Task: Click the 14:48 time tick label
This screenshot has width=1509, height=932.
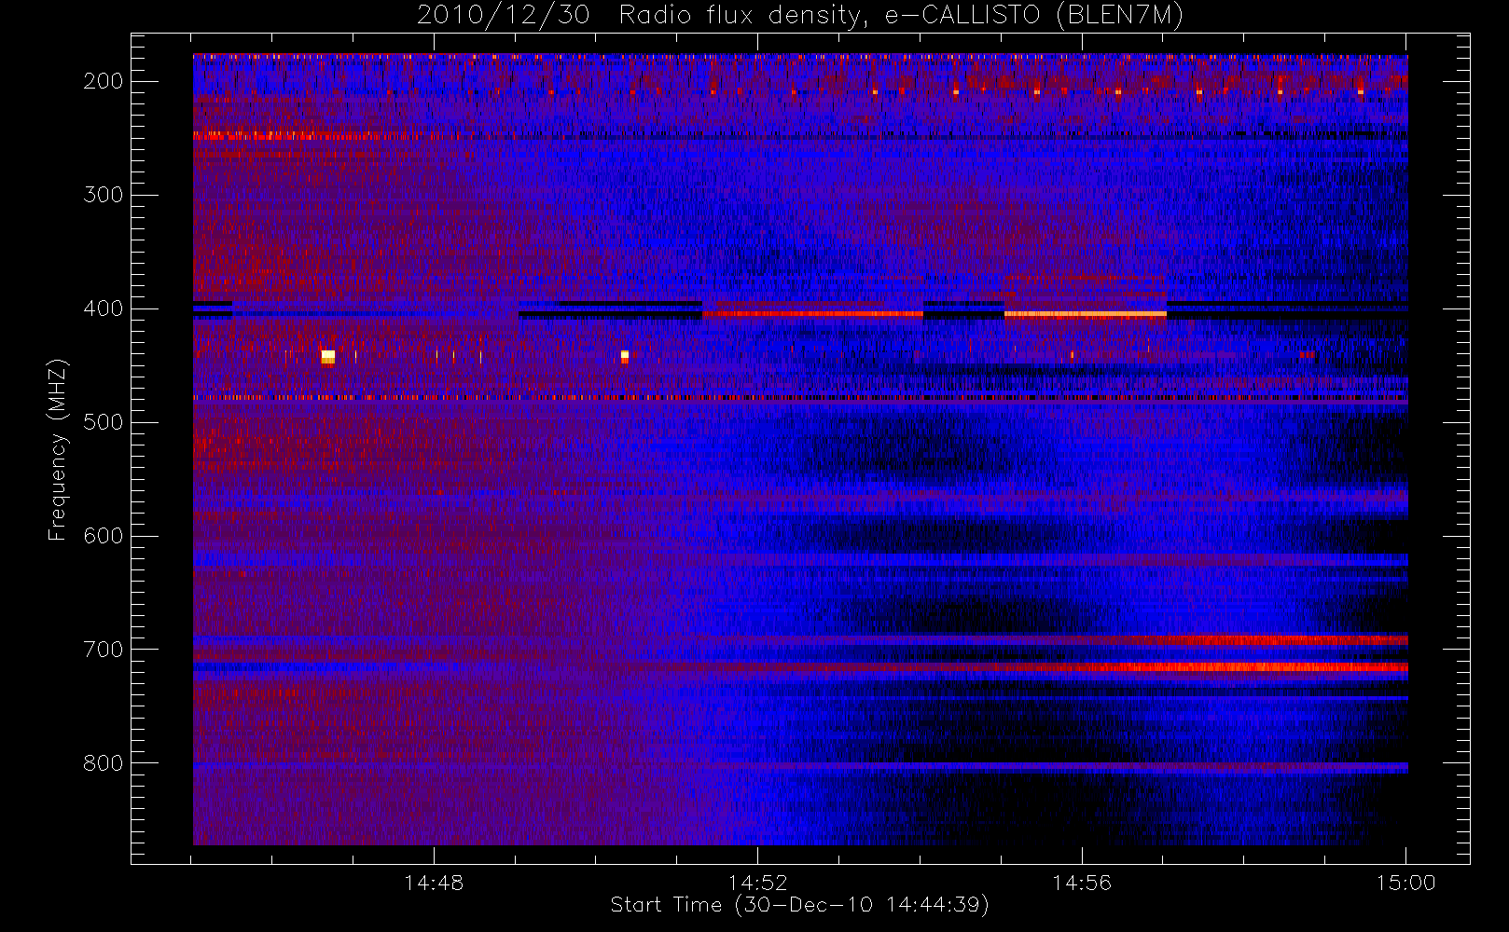Action: [x=434, y=883]
